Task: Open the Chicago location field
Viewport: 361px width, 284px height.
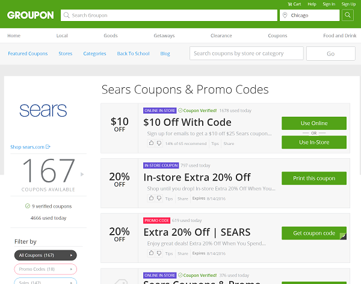Action: click(309, 15)
